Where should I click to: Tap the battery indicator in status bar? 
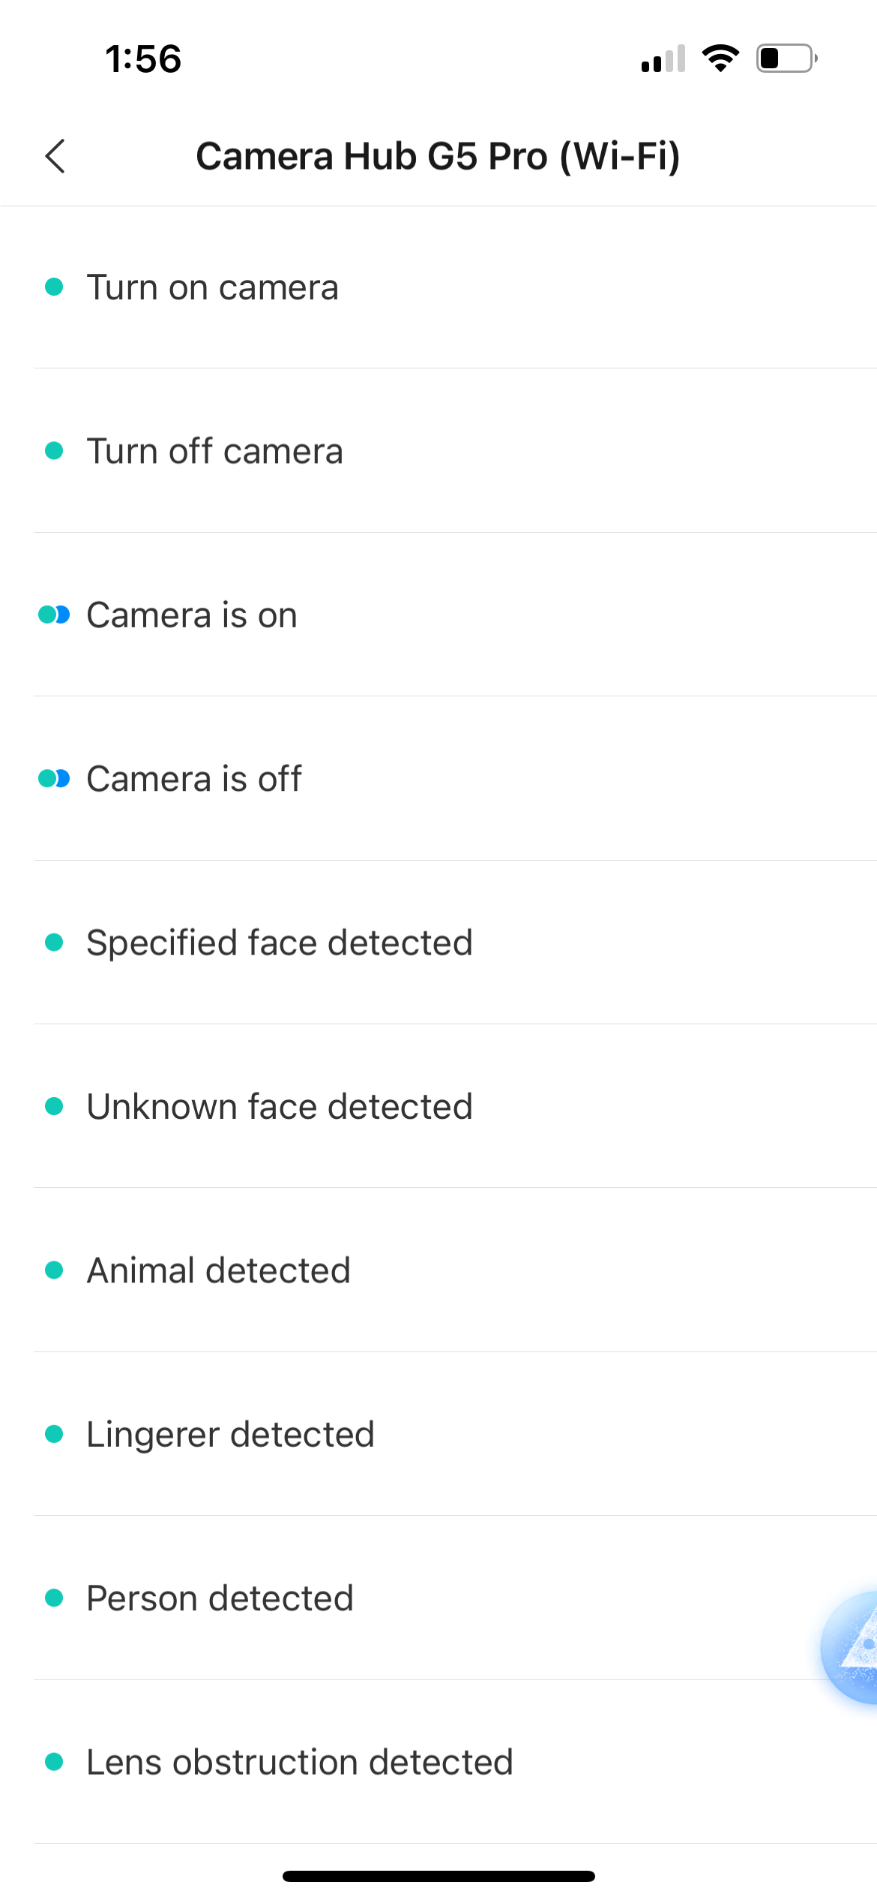point(786,59)
